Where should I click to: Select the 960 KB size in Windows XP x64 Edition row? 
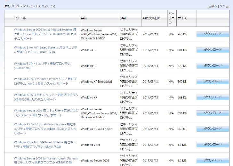(182, 129)
